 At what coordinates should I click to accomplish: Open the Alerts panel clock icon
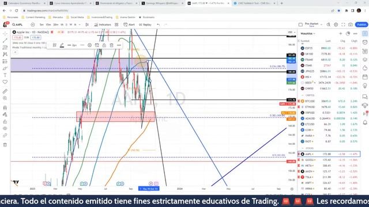pyautogui.click(x=365, y=42)
